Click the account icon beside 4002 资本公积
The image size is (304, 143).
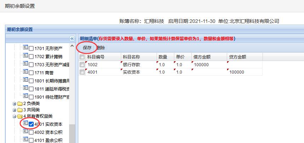click(x=26, y=131)
